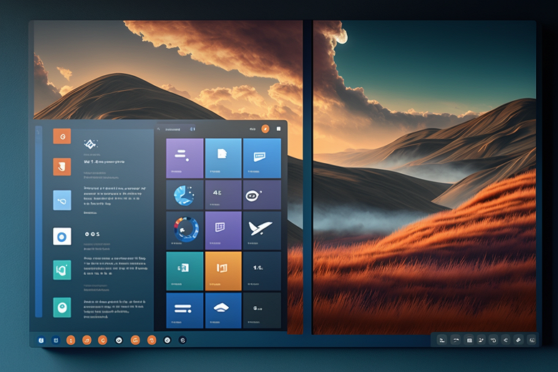Open the airplane tile
This screenshot has width=558, height=372.
(x=262, y=230)
